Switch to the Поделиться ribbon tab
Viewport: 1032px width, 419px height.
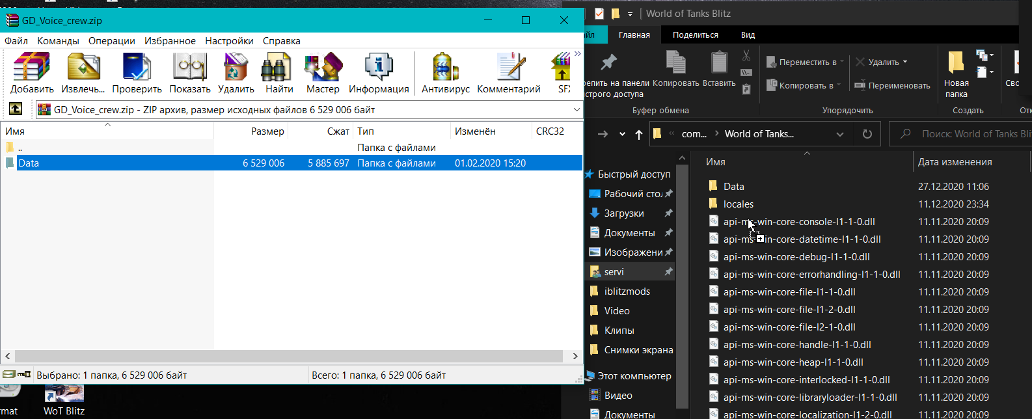696,35
